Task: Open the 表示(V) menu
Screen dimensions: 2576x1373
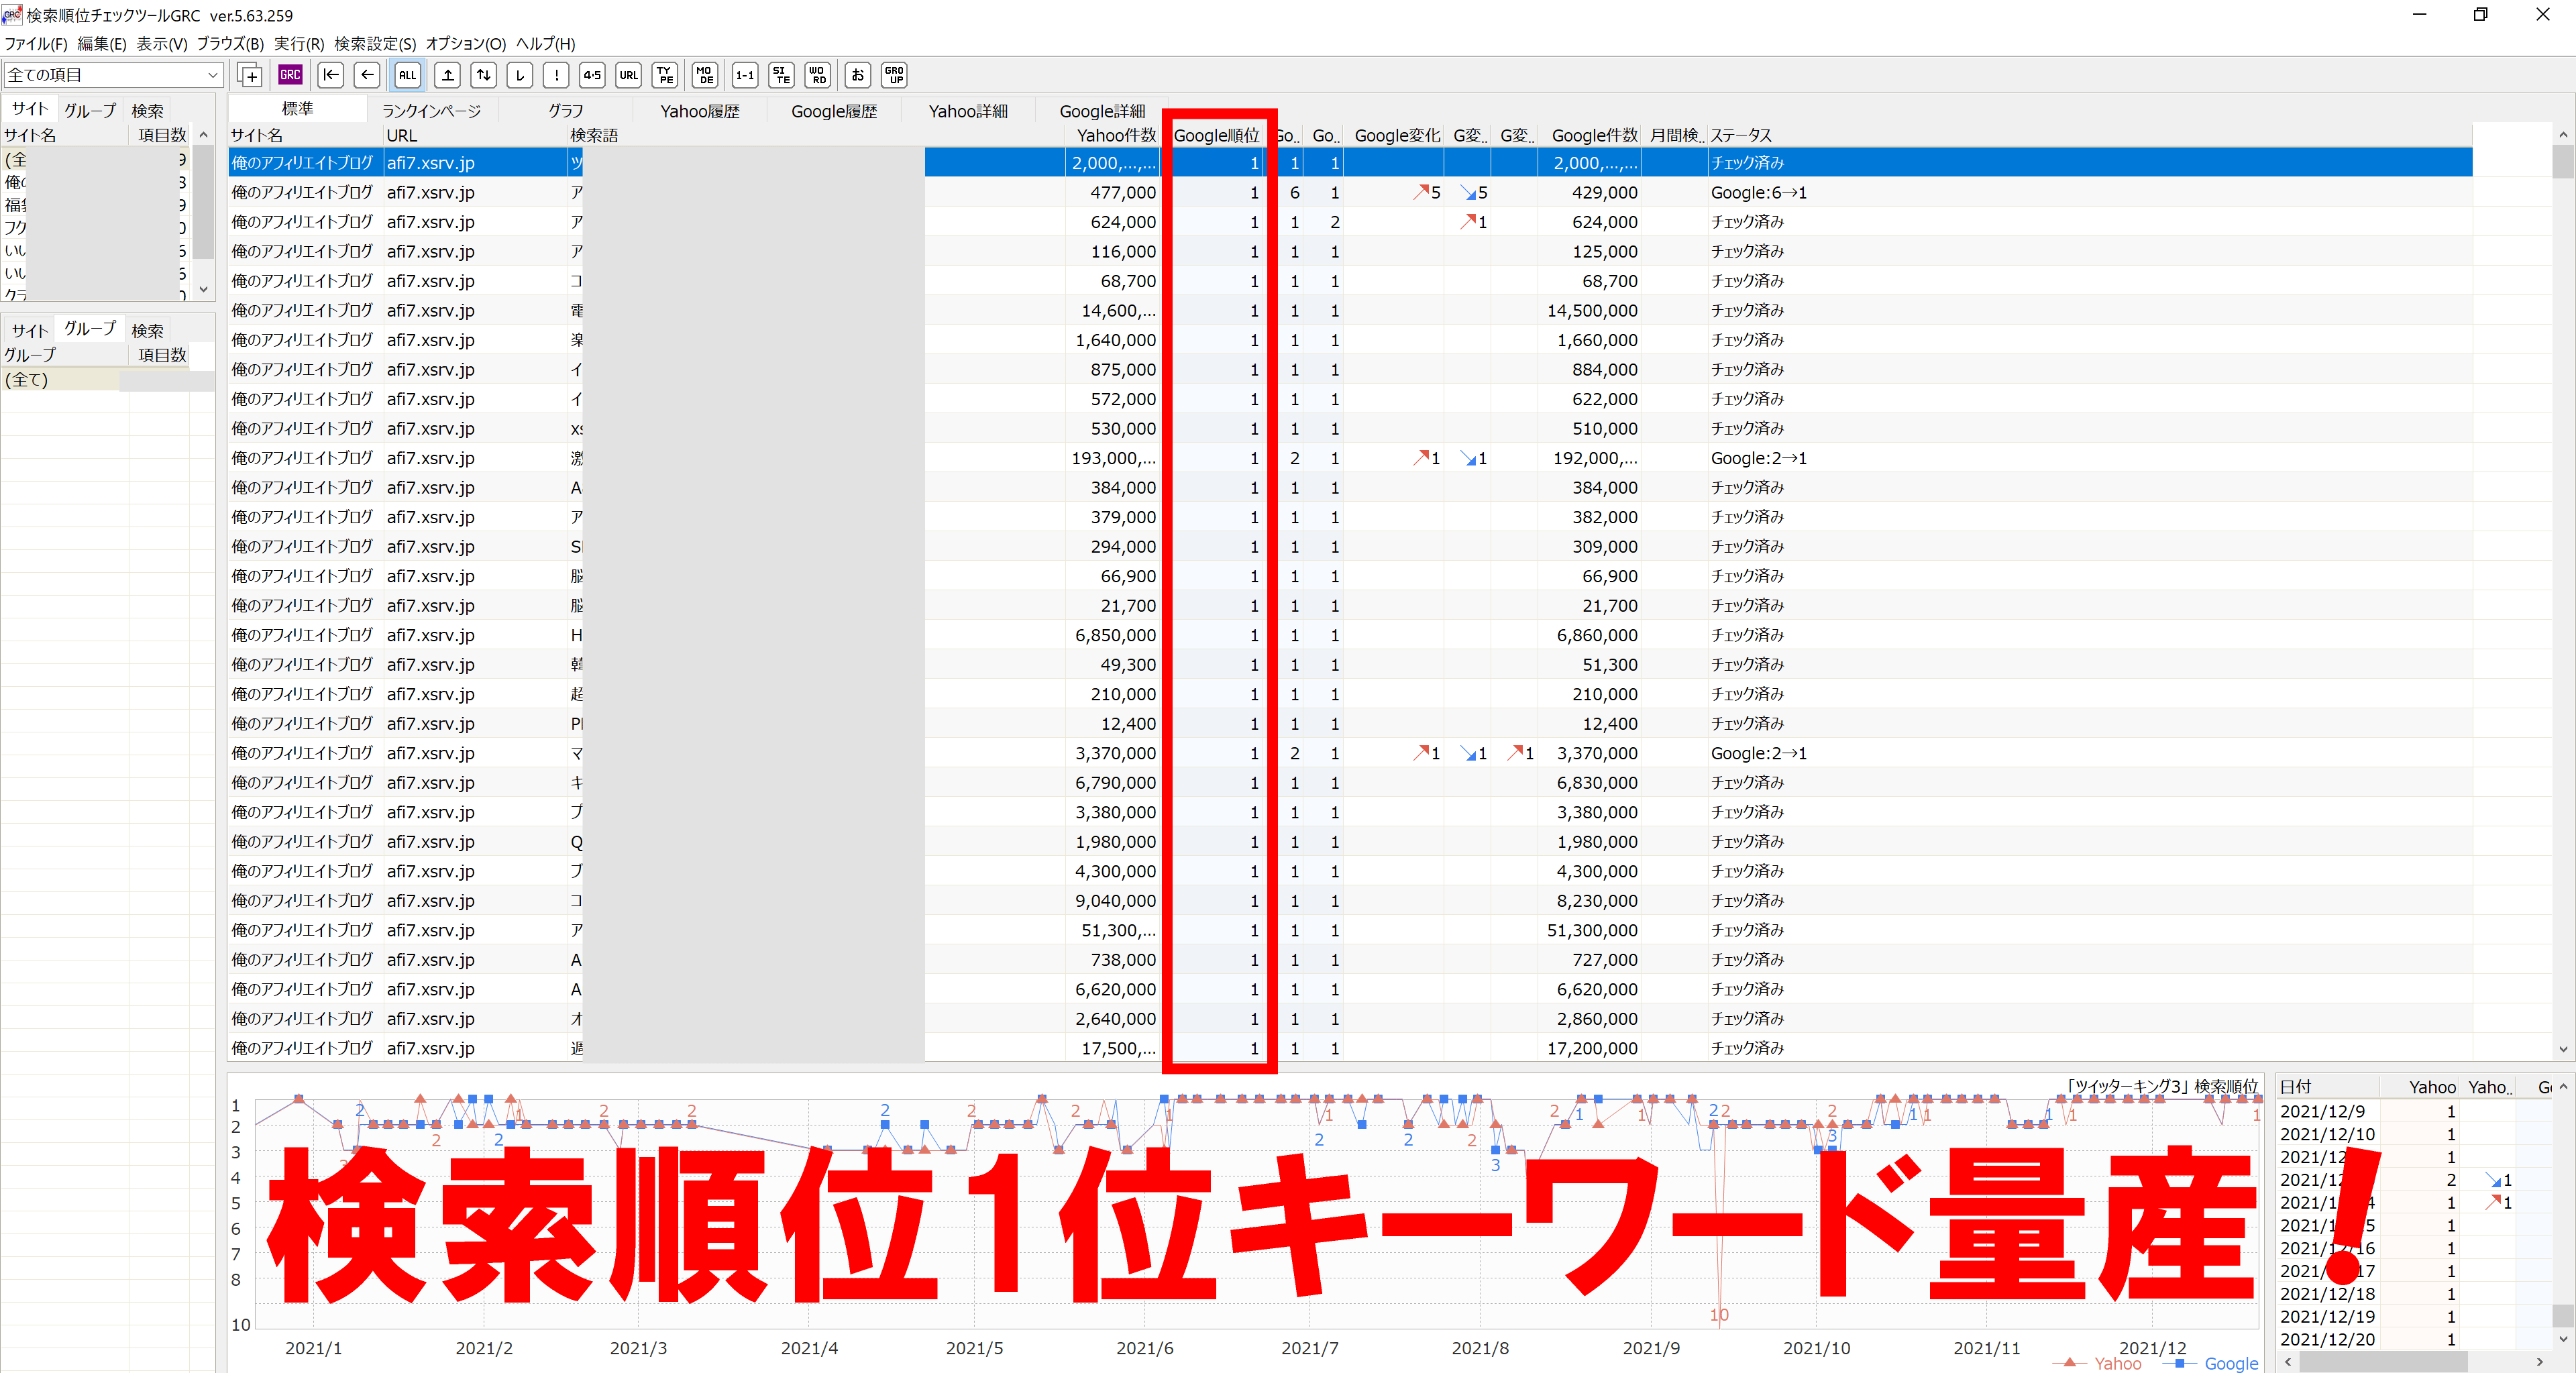Action: tap(162, 43)
